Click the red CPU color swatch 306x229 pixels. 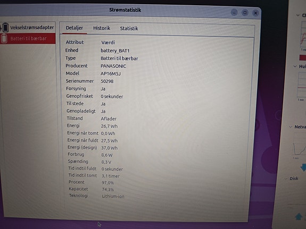pos(303,57)
